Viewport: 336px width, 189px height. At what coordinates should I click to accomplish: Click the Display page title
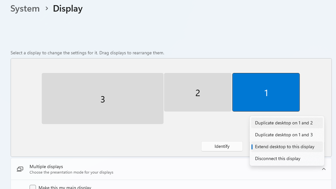(x=68, y=9)
